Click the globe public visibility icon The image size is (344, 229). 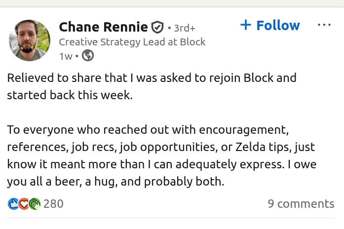click(x=87, y=56)
